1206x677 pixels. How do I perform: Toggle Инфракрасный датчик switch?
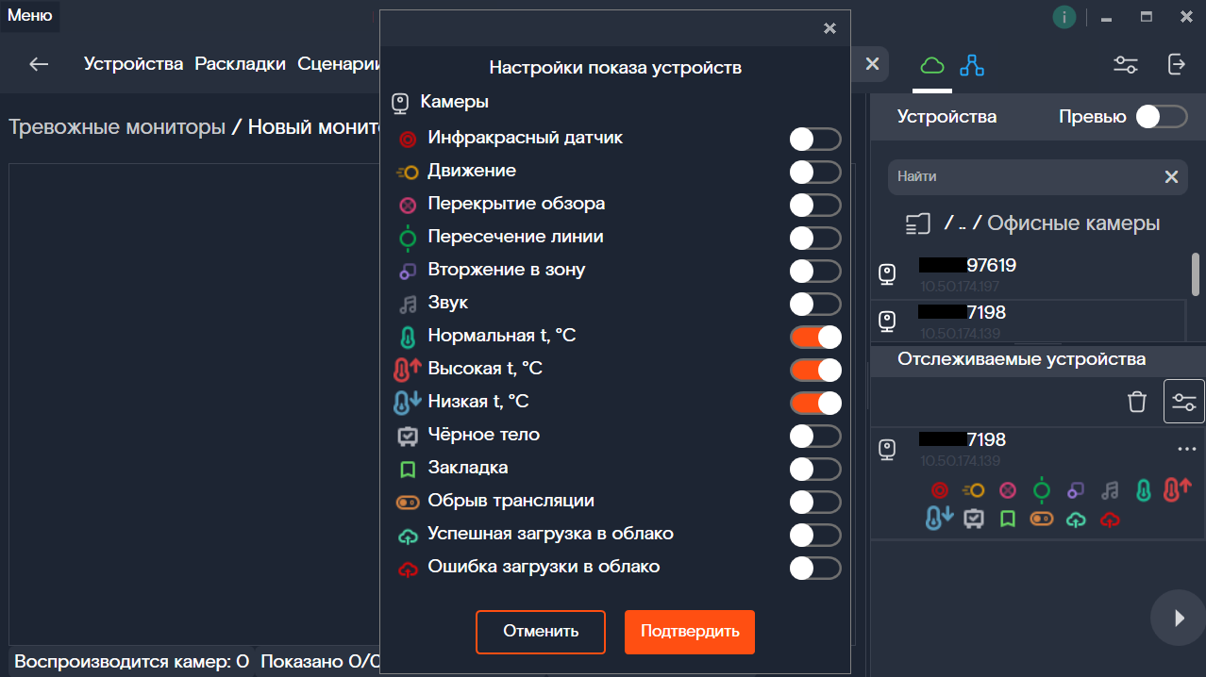click(x=815, y=140)
